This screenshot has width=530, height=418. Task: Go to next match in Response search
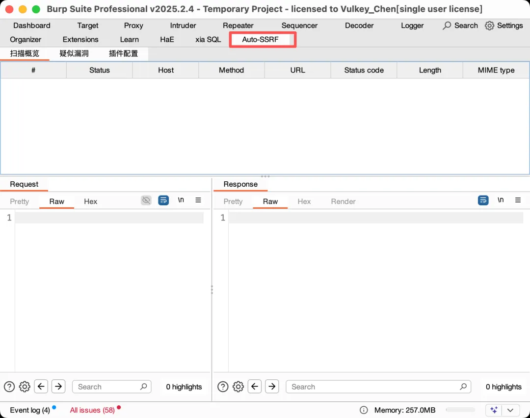[272, 386]
